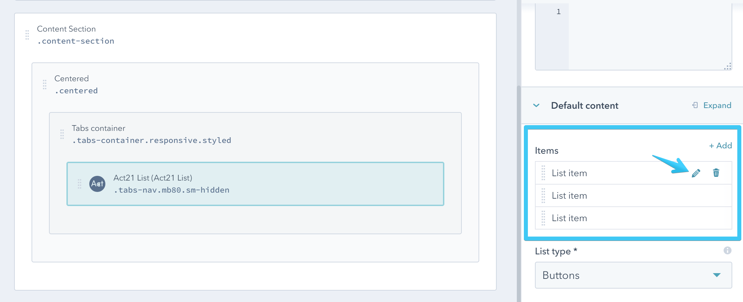Add a new item with + Add
Screen dimensions: 743x302
[720, 146]
